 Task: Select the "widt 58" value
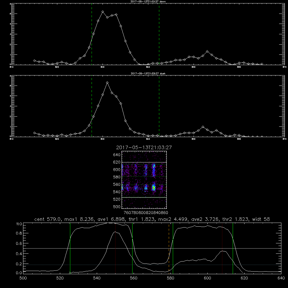click(x=261, y=219)
